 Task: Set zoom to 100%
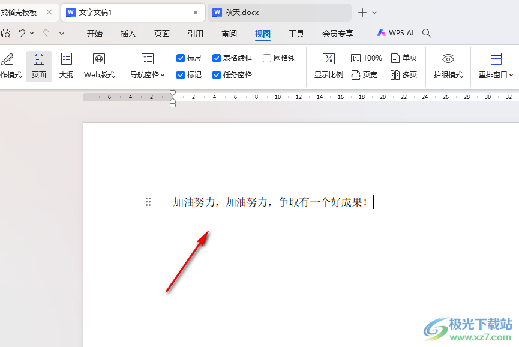367,58
